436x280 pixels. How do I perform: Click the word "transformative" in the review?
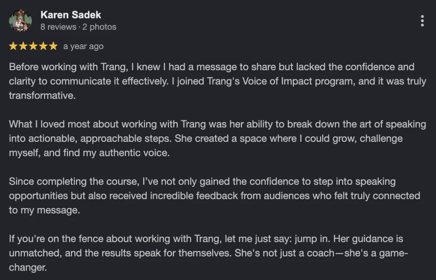click(x=42, y=96)
